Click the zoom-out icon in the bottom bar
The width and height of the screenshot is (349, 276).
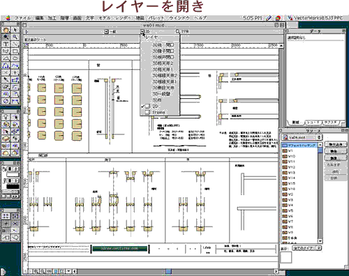tap(43, 271)
